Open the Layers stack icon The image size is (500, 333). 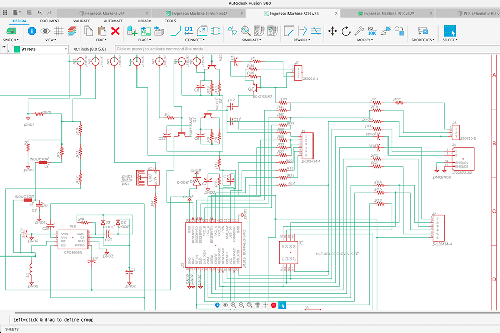click(72, 31)
